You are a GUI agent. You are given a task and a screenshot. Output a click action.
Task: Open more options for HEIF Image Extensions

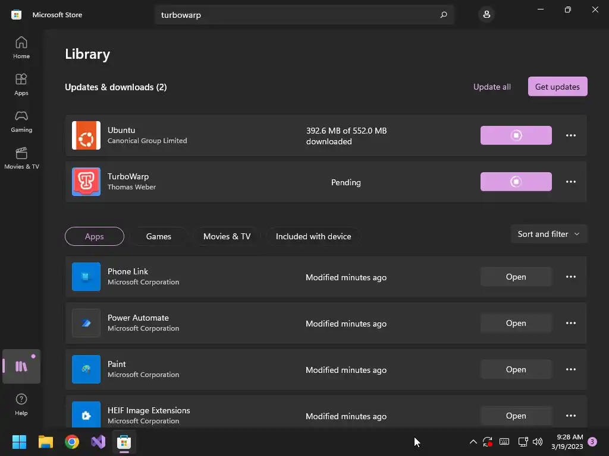click(570, 415)
